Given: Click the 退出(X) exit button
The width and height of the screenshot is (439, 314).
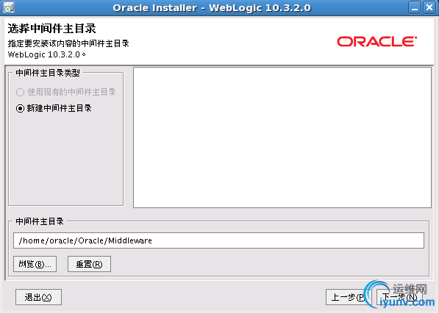Looking at the screenshot, I should [x=38, y=297].
